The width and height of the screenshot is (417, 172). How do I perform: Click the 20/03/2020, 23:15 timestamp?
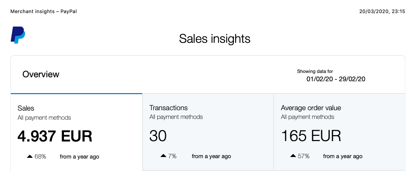382,11
